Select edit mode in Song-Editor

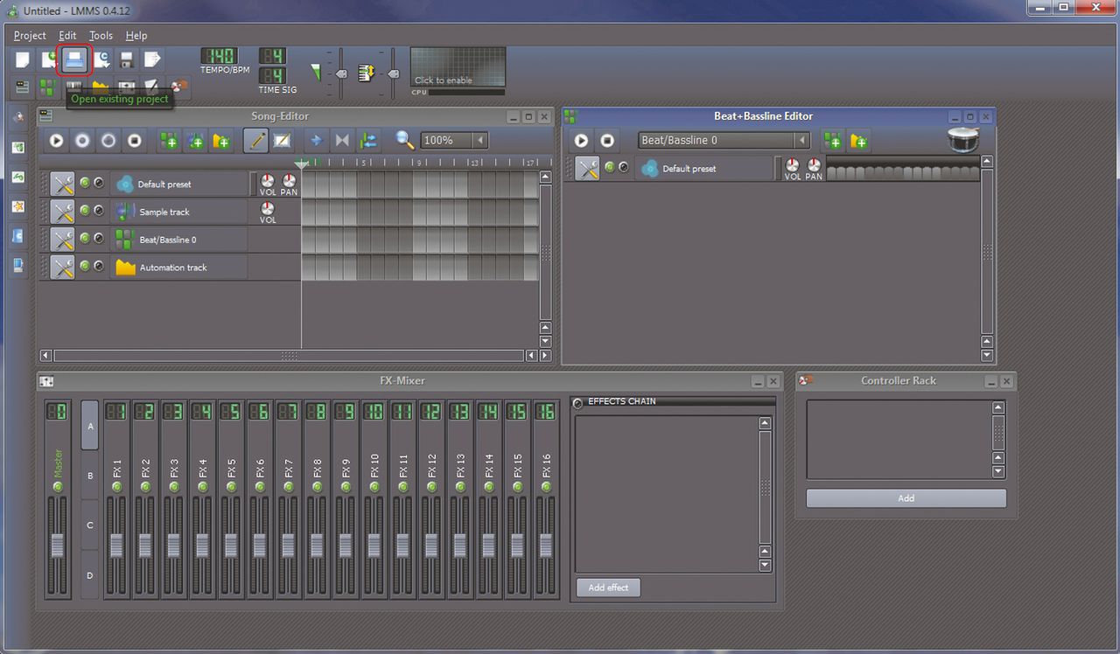click(x=282, y=140)
